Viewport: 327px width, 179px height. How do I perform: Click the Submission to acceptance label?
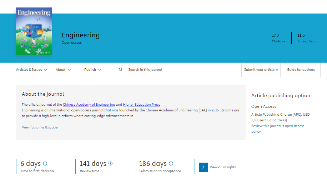(160, 171)
